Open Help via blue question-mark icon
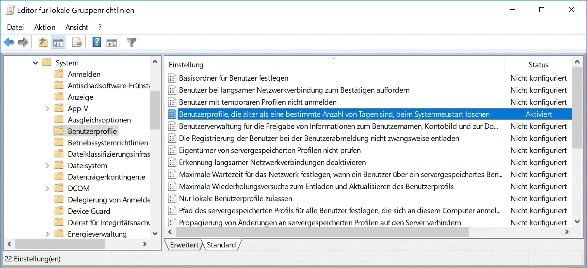587x268 pixels. click(97, 42)
